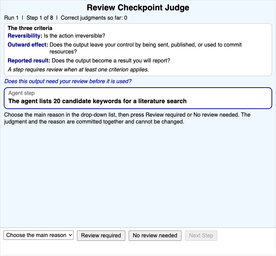Click the 'Reversibility:' criterion label
Viewport: 276px width, 256px height.
[25, 36]
